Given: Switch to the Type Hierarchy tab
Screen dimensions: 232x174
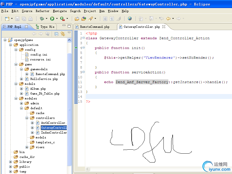Looking at the screenshot, I should click(x=45, y=27).
